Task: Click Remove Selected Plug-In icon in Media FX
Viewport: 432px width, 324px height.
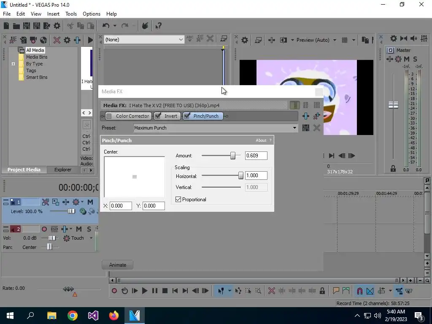Action: point(316,116)
